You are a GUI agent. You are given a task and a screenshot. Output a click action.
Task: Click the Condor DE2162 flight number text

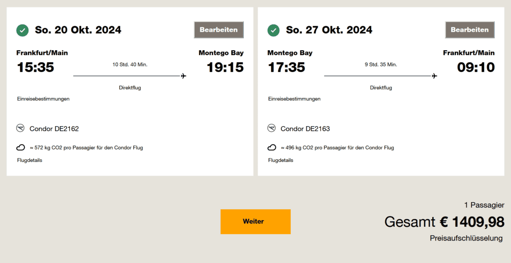(54, 129)
